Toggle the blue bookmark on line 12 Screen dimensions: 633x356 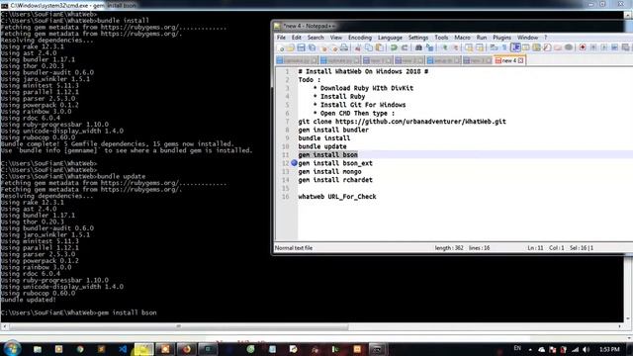[294, 163]
